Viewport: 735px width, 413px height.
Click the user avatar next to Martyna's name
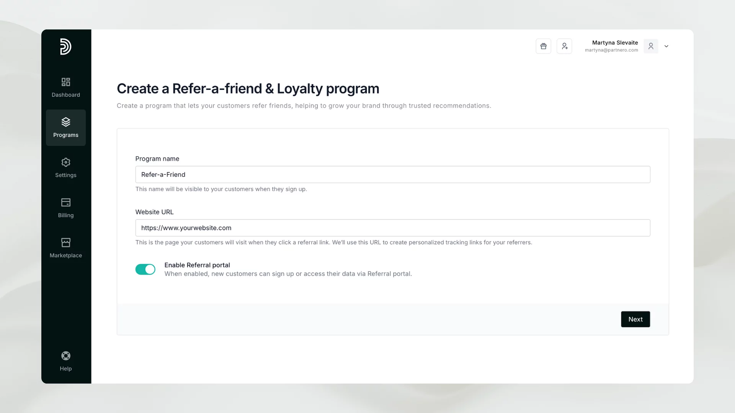(x=651, y=46)
